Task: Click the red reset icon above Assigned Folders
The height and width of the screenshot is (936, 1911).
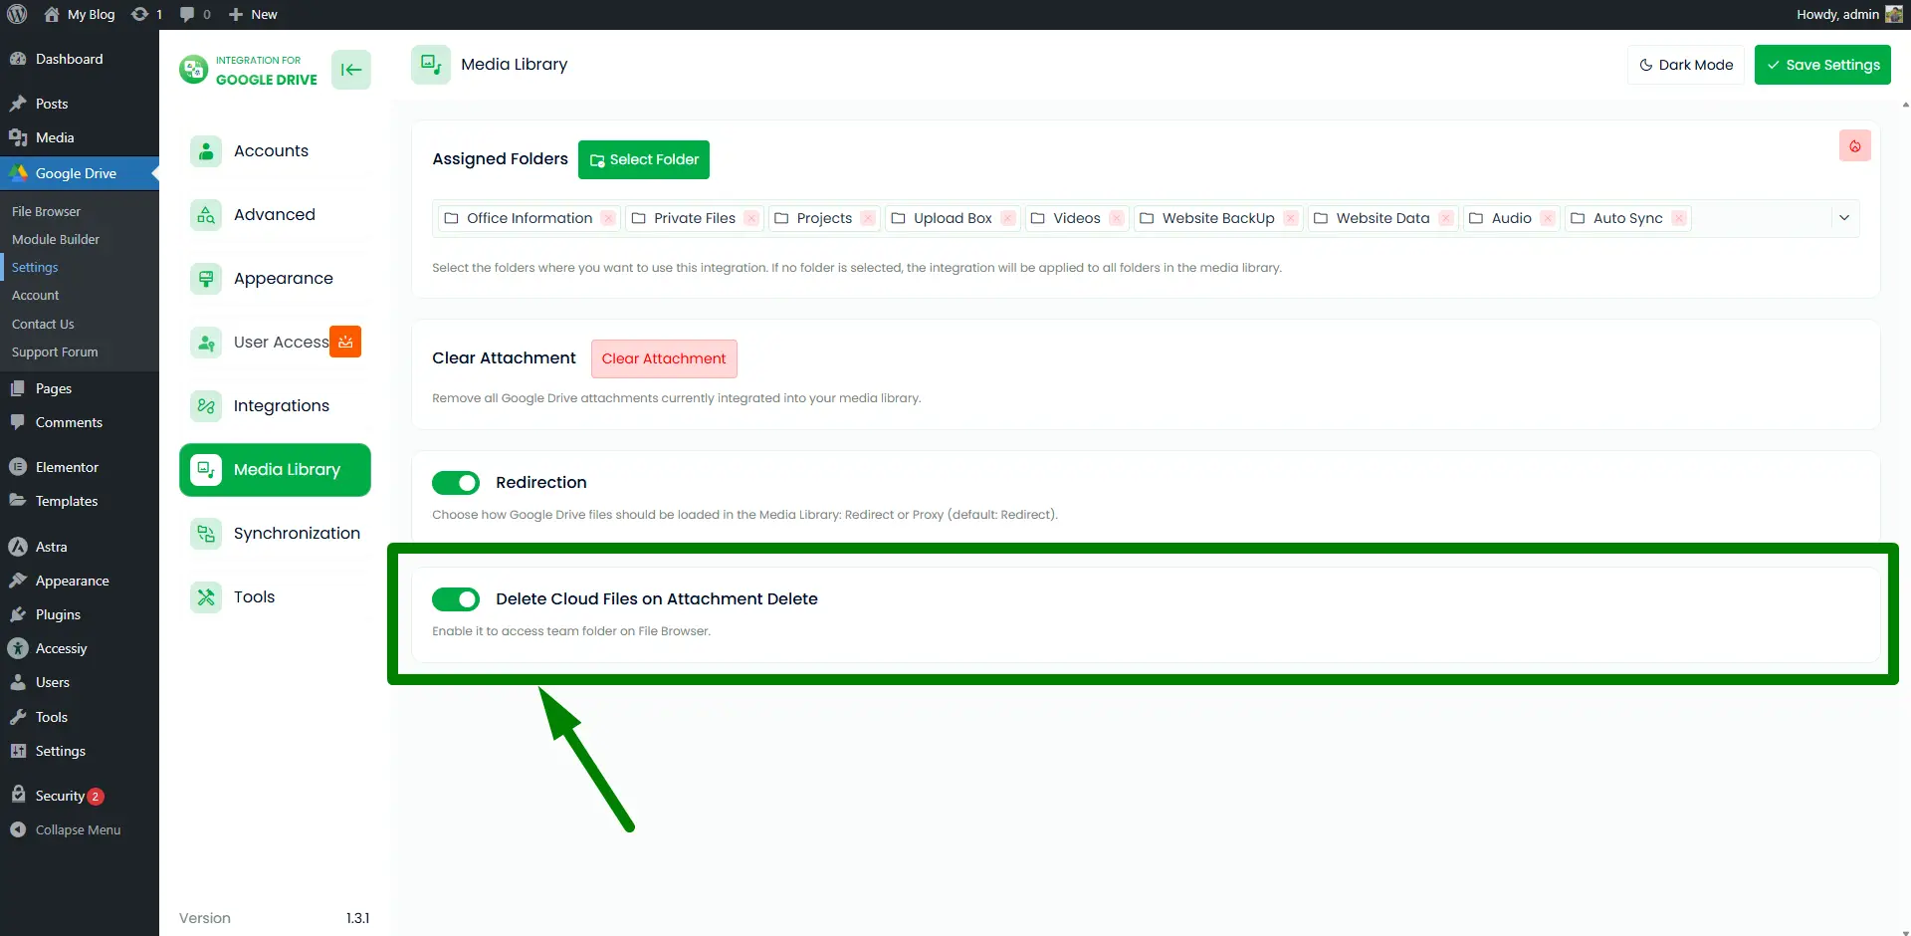Action: (1854, 145)
